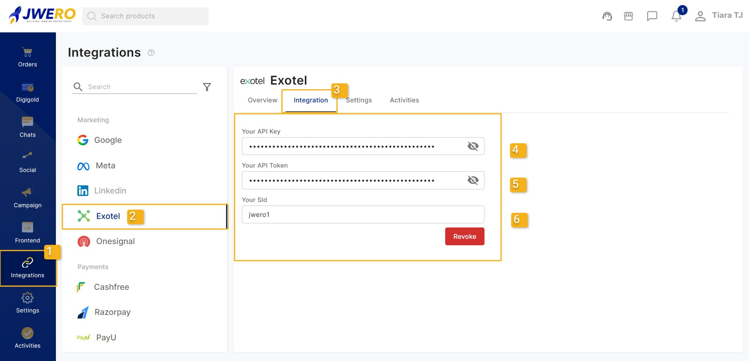Select the Exotel integration
The image size is (749, 361).
[x=145, y=217]
